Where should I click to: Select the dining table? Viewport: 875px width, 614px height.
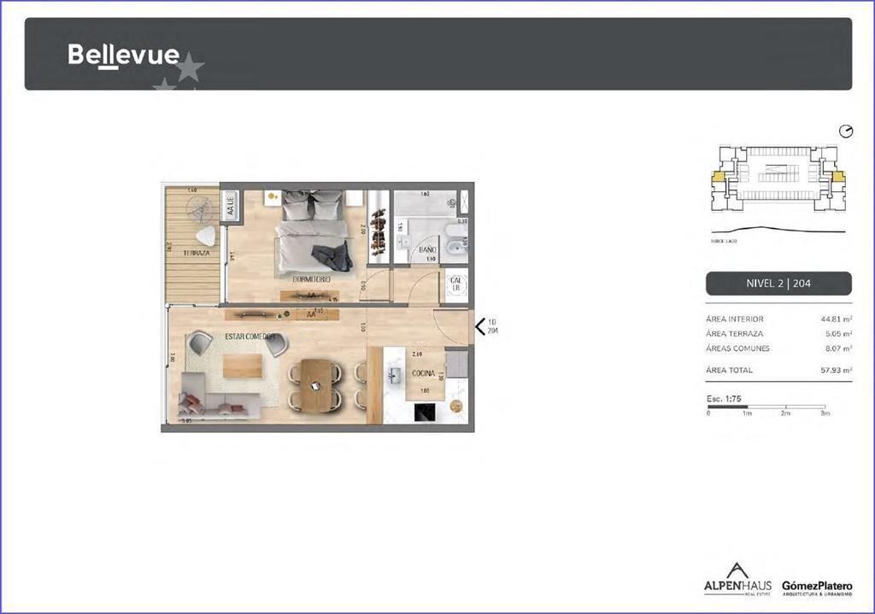pyautogui.click(x=315, y=385)
